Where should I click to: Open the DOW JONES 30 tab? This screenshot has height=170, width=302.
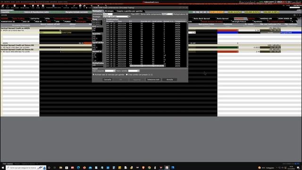(285, 18)
